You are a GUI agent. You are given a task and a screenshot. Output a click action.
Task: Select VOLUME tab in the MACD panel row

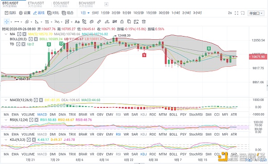[x=28, y=115]
